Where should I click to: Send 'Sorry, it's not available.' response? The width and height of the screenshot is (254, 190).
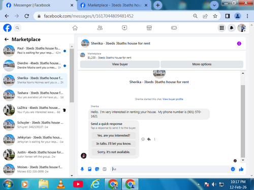(114, 152)
